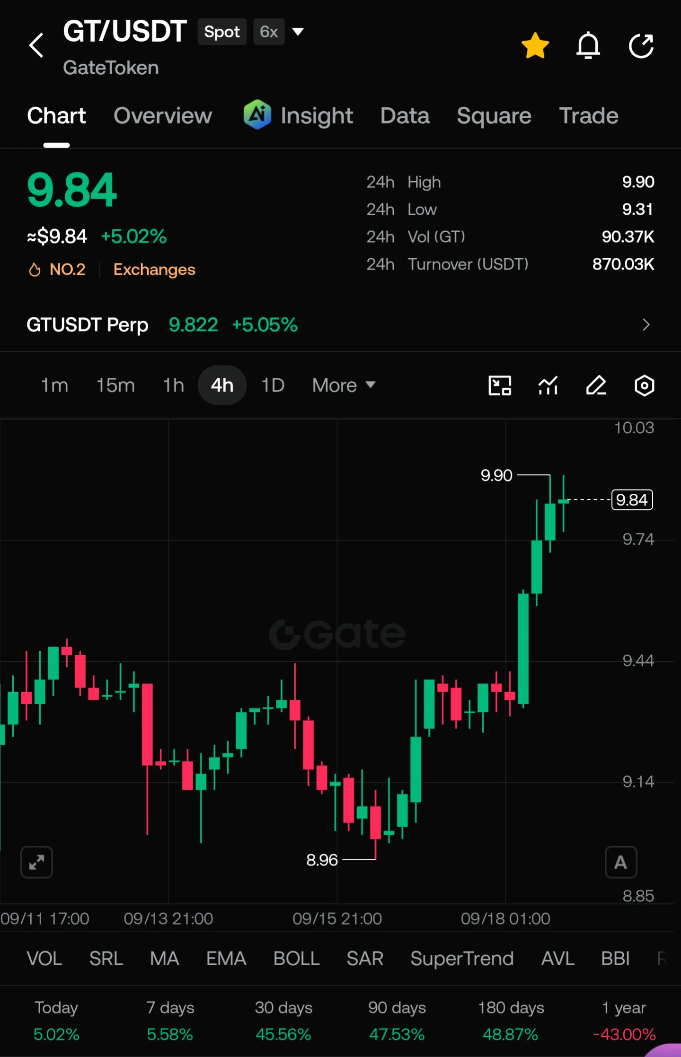Toggle the EMA indicator
The height and width of the screenshot is (1057, 681).
tap(226, 959)
